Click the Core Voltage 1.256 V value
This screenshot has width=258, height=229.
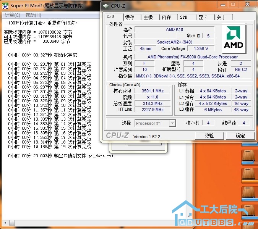click(201, 48)
